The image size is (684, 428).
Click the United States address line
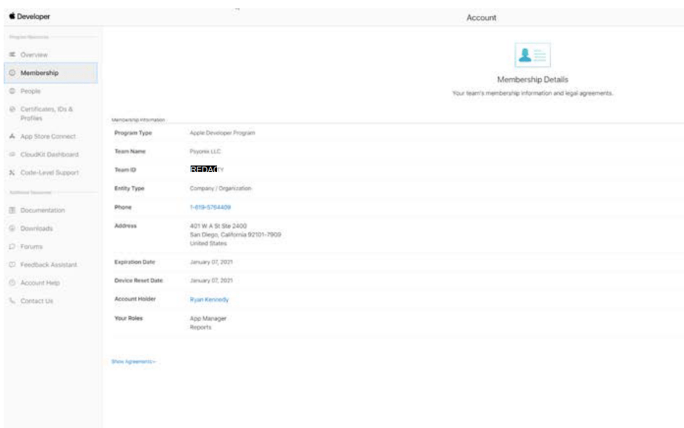click(x=209, y=243)
